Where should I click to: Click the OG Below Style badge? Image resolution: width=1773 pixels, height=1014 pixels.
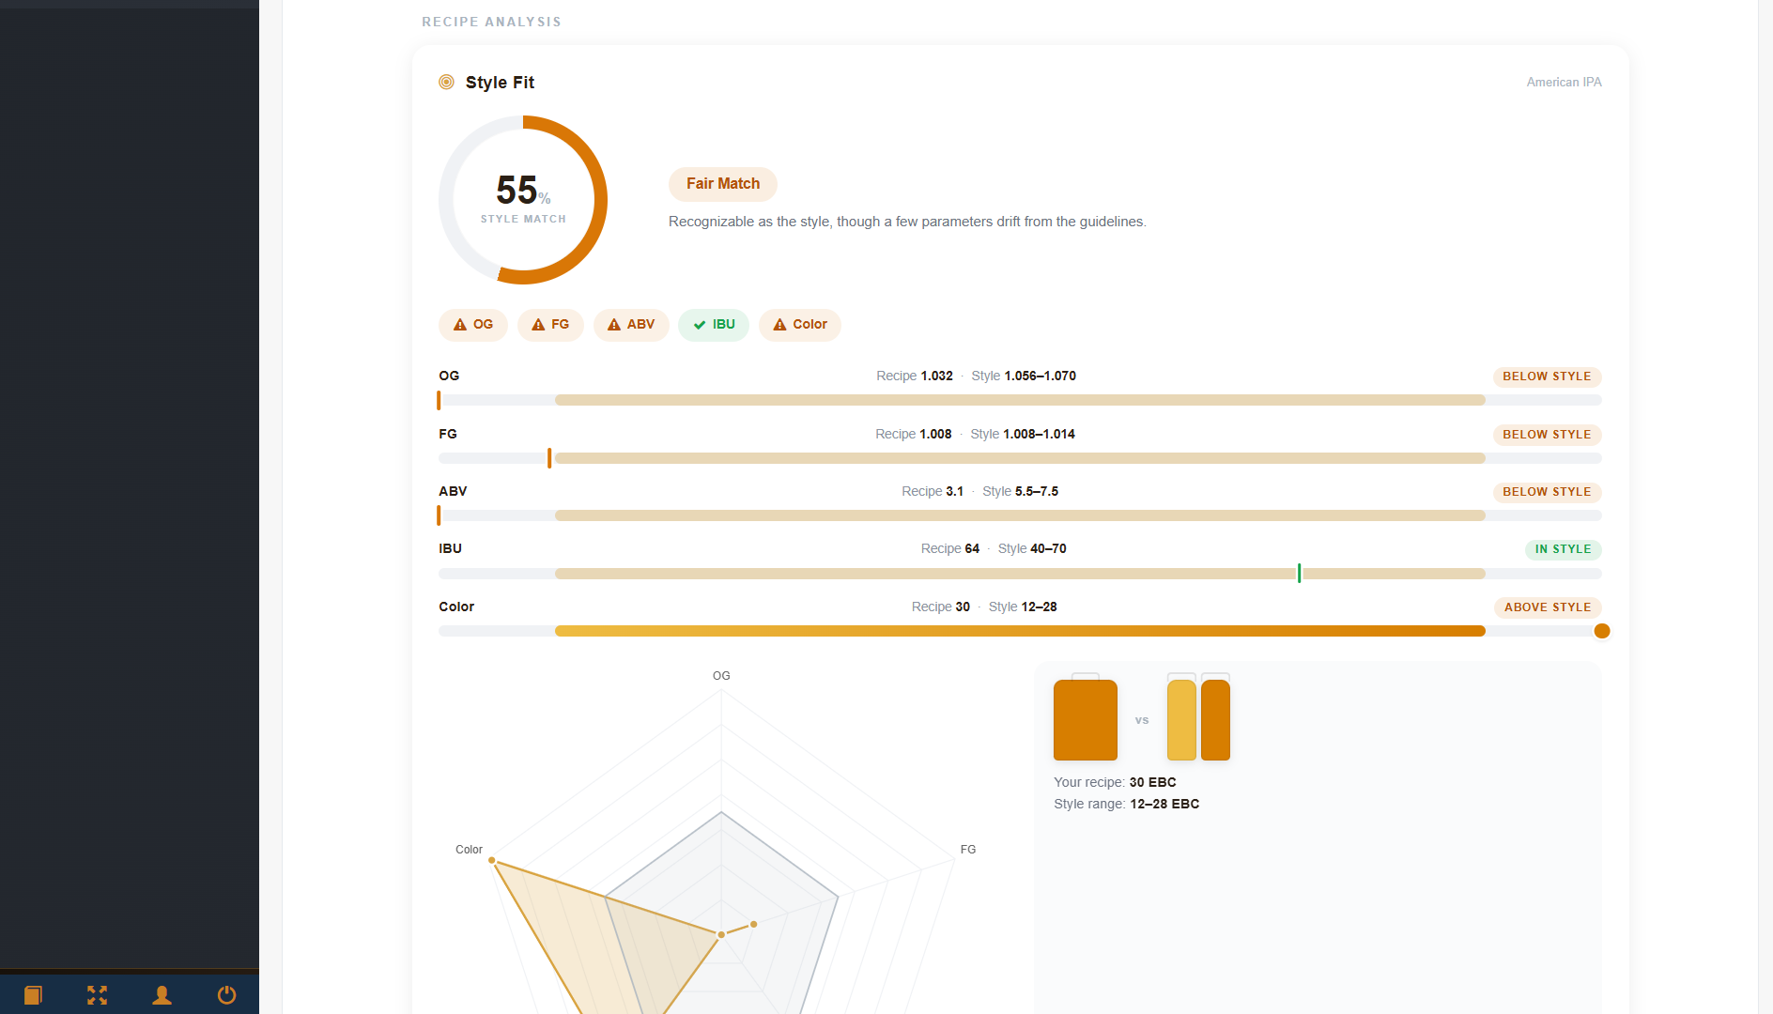click(1547, 376)
